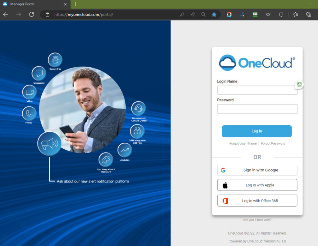Click the blue Log In button
Viewport: 318px width, 246px height.
(257, 131)
